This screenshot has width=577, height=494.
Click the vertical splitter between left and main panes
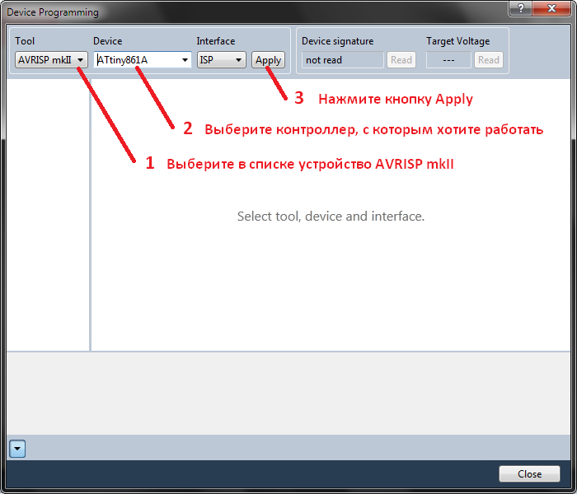(x=90, y=214)
